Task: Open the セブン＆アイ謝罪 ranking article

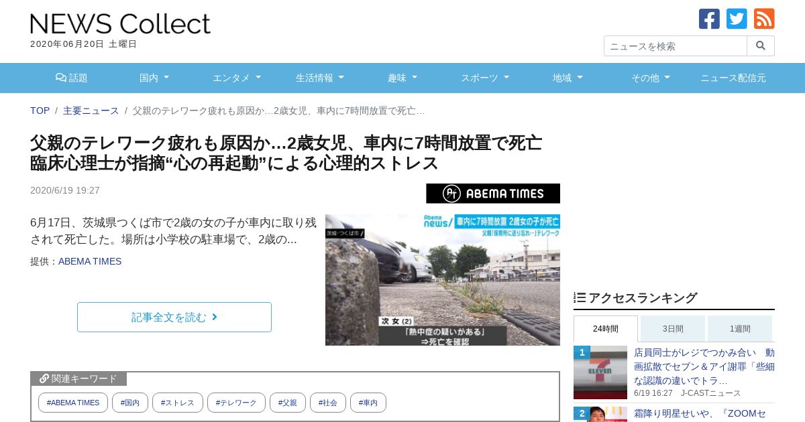Action: [704, 366]
